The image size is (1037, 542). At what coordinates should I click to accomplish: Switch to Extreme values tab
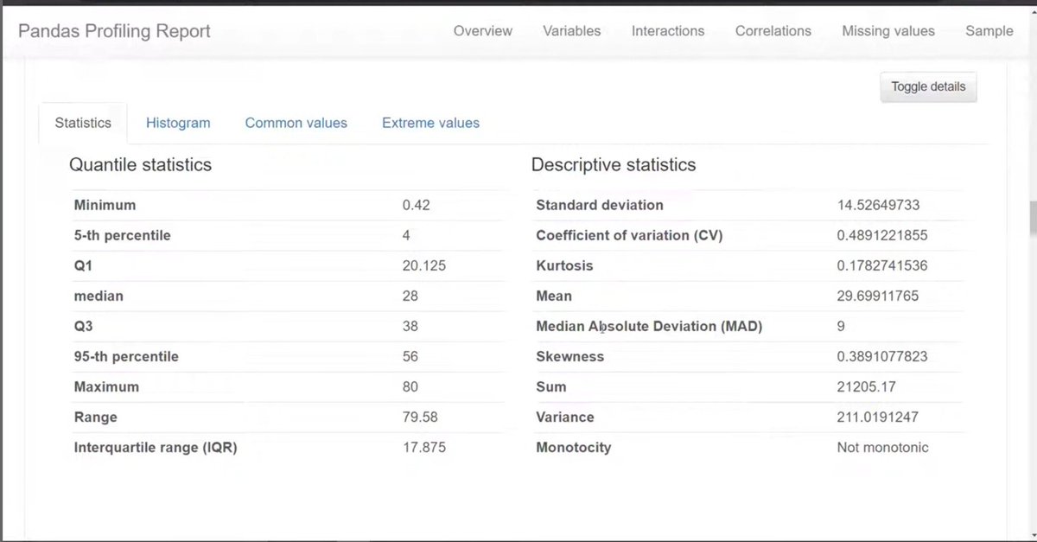430,123
